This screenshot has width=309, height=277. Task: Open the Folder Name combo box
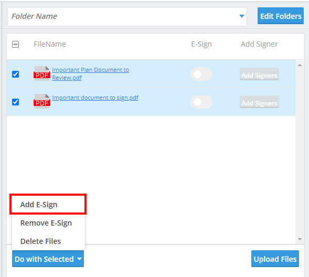pyautogui.click(x=127, y=17)
